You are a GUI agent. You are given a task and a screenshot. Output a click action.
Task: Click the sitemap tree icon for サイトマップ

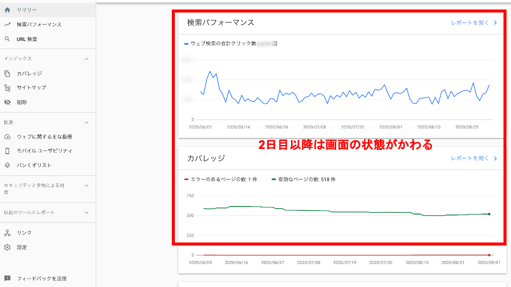pos(7,88)
